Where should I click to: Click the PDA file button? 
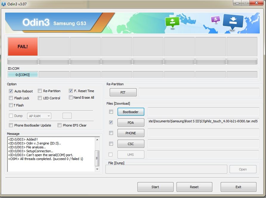(131, 123)
